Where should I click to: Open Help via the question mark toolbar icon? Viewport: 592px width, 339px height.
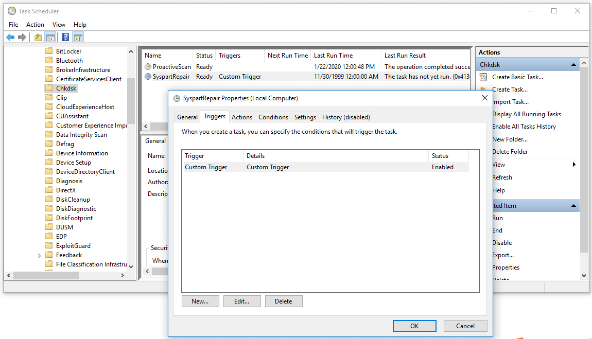tap(65, 37)
